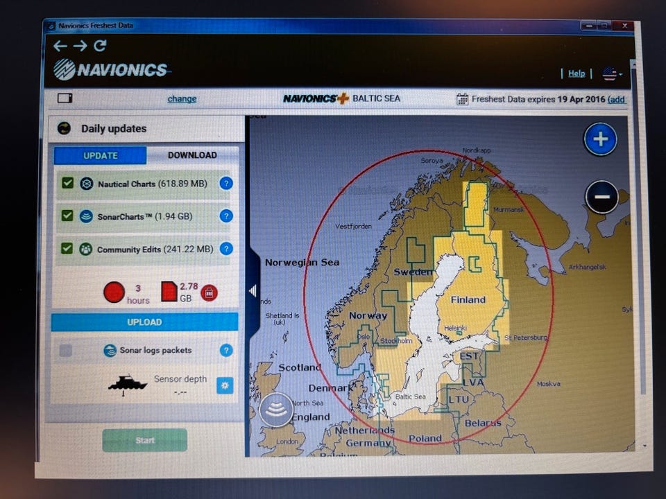
Task: Click the Baltic Sea label on map
Action: click(410, 396)
